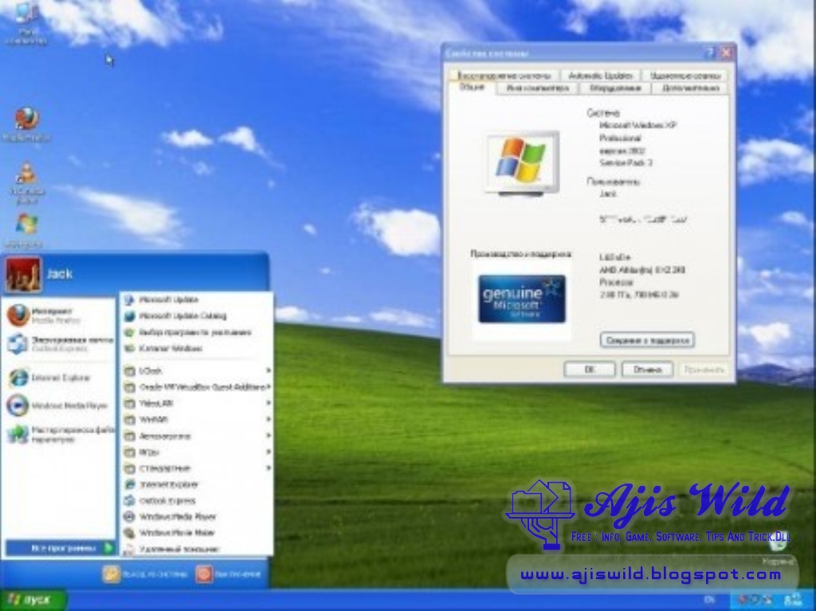Click Cancel (Отмена) in System Properties dialog
The image size is (816, 611).
(647, 369)
